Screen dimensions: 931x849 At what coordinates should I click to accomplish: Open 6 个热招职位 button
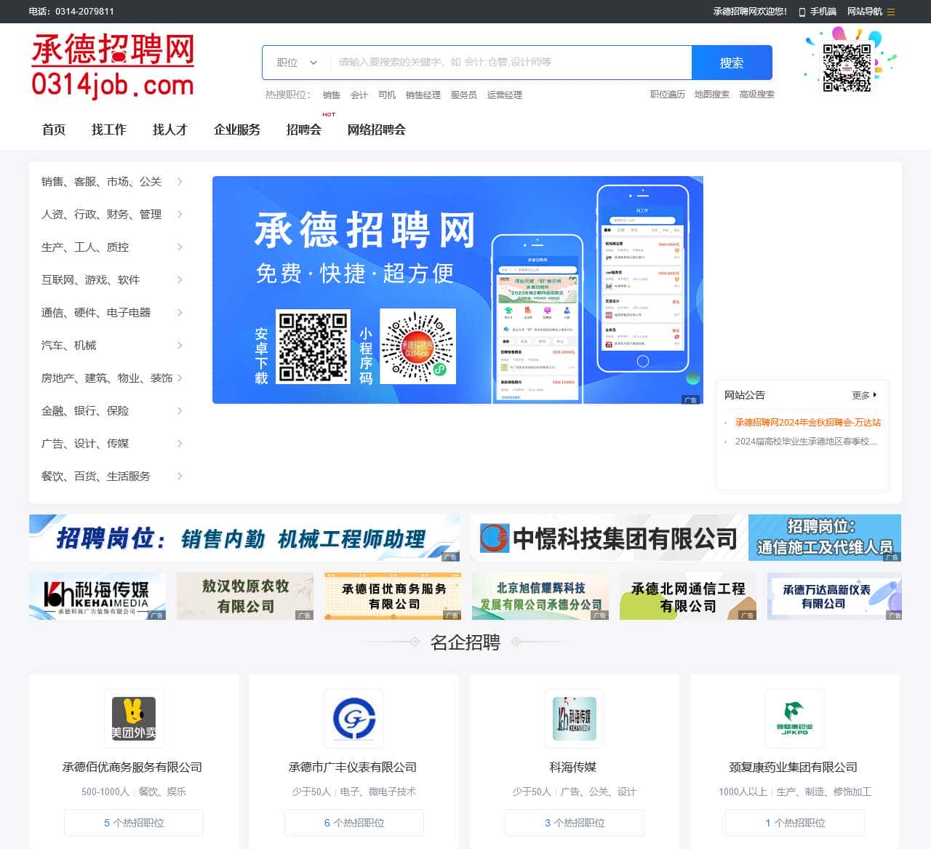354,823
